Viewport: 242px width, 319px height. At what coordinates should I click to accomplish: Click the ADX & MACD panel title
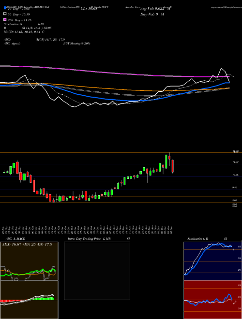pos(15,239)
